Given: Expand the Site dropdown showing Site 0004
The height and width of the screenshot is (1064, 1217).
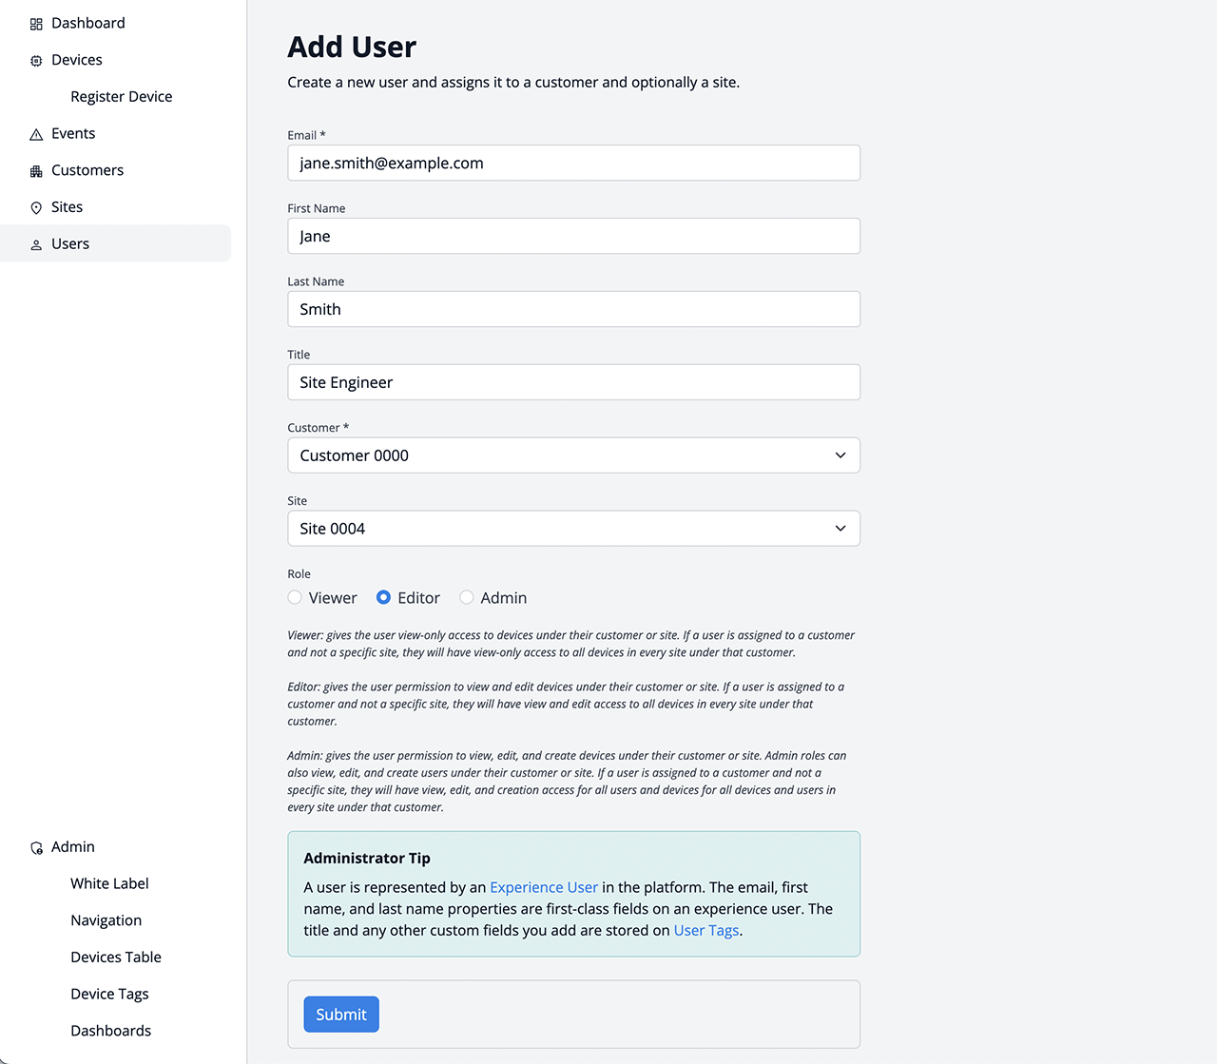Looking at the screenshot, I should point(573,529).
